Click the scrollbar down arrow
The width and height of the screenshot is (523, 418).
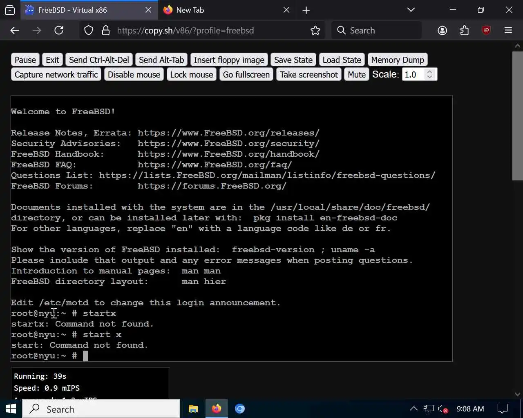point(518,394)
